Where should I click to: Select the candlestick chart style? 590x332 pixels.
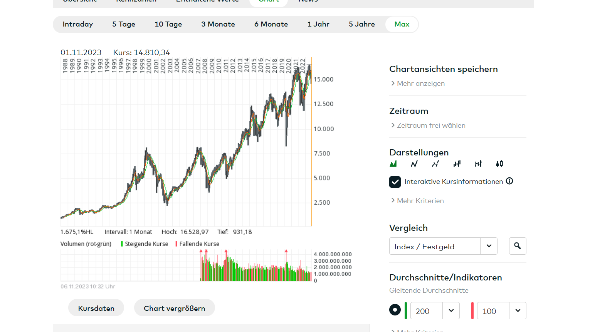pyautogui.click(x=499, y=164)
